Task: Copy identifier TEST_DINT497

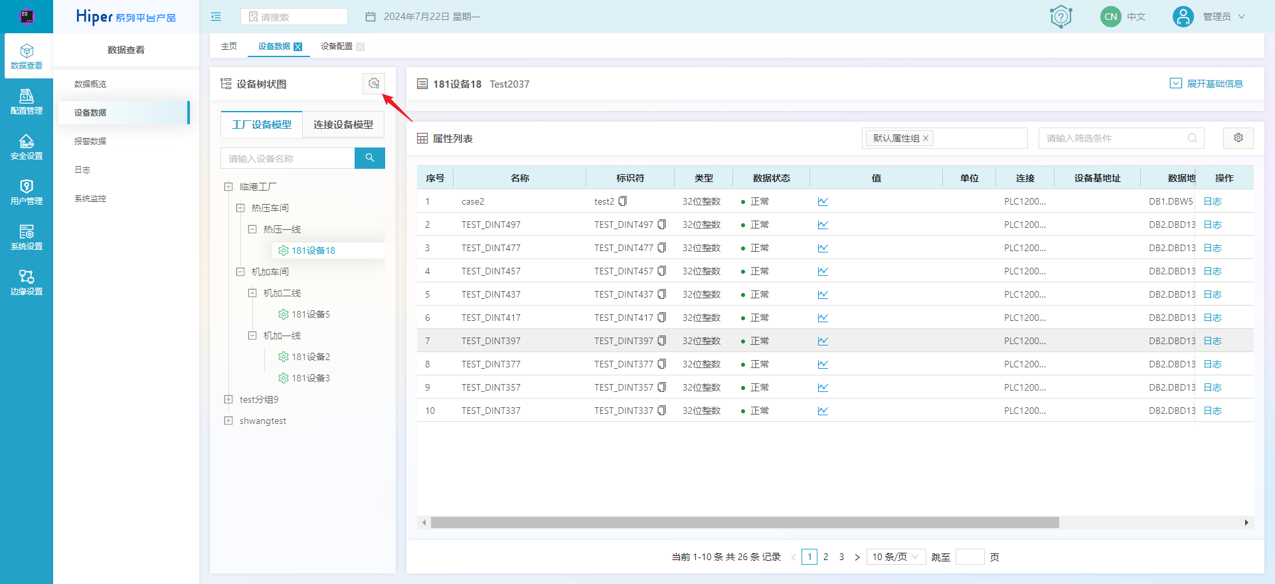Action: click(662, 225)
